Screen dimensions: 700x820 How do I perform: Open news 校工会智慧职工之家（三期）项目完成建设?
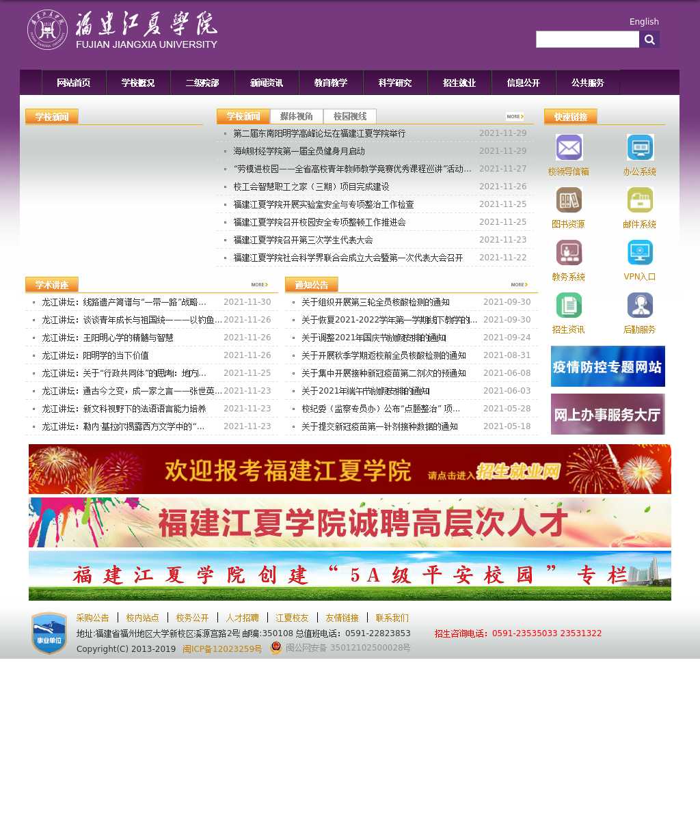pyautogui.click(x=311, y=187)
